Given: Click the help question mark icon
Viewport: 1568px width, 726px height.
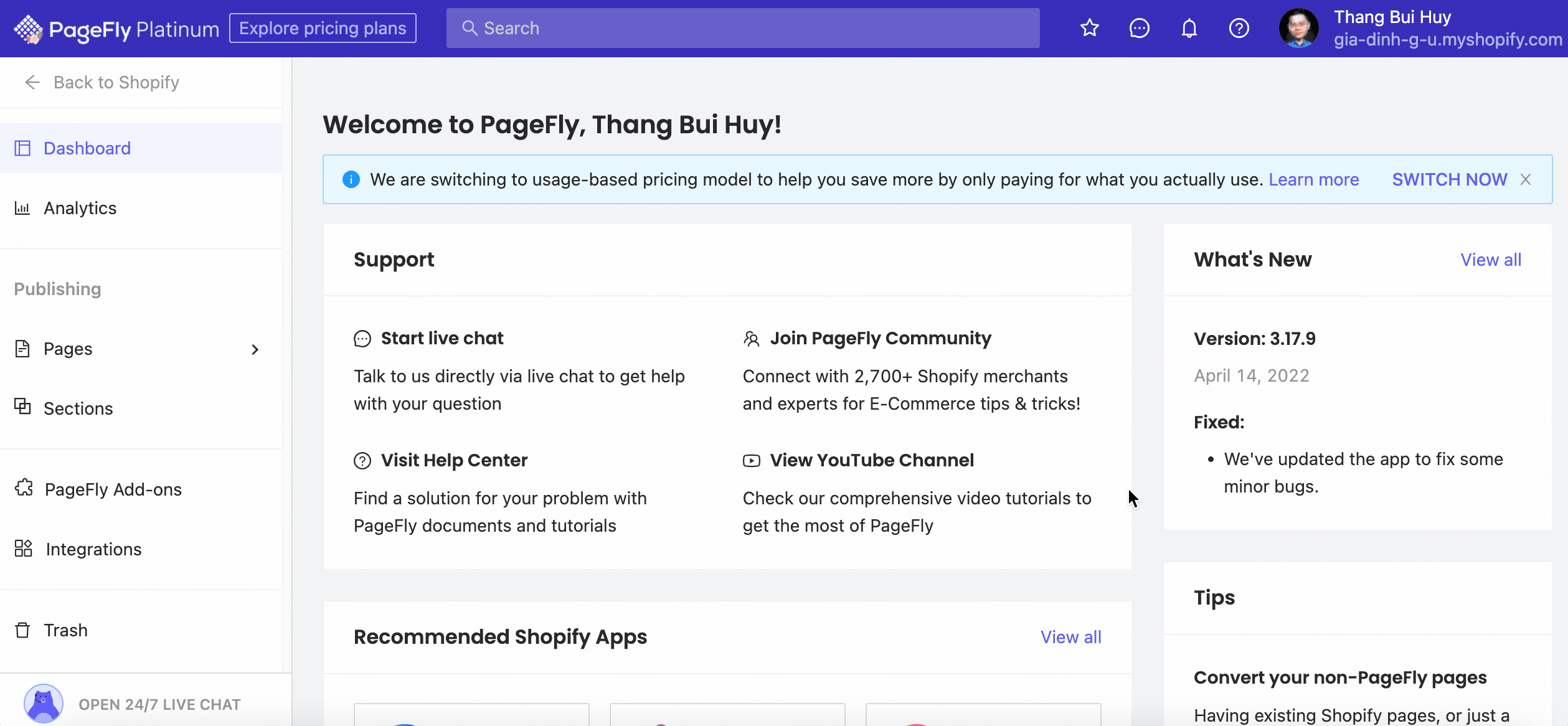Looking at the screenshot, I should (x=1239, y=28).
